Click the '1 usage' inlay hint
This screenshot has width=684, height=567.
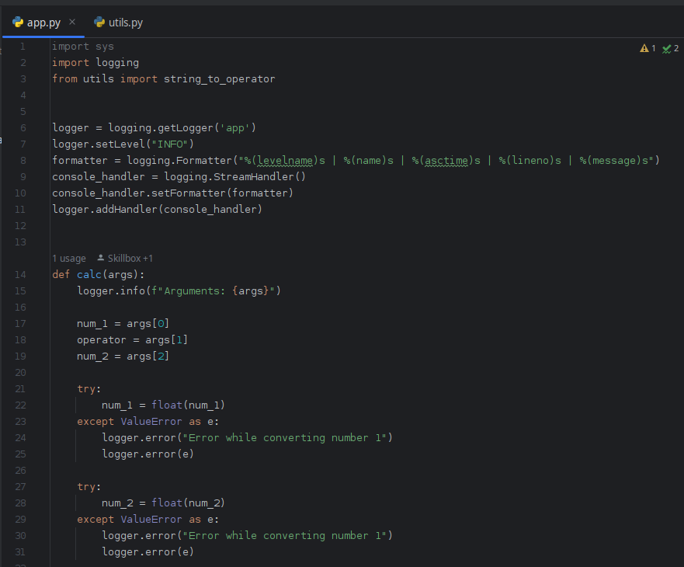pos(69,259)
